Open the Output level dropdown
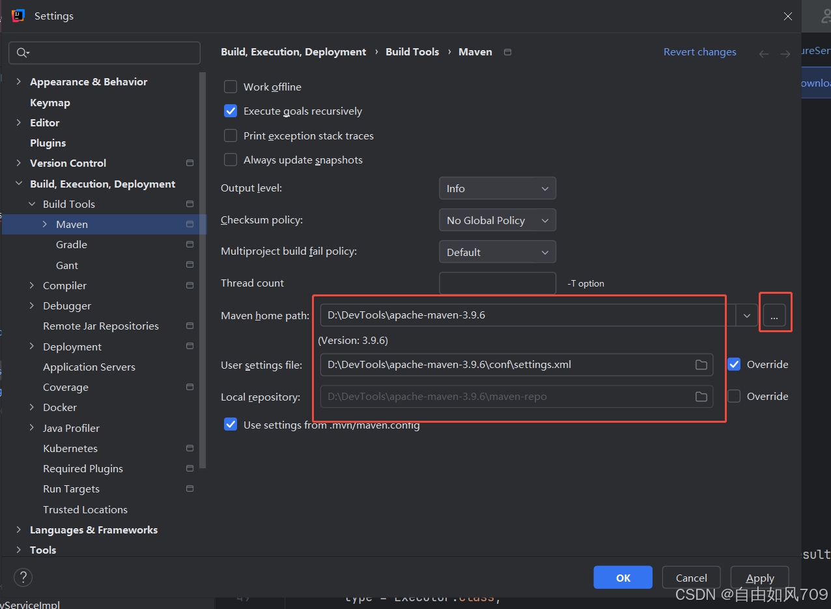 tap(498, 188)
